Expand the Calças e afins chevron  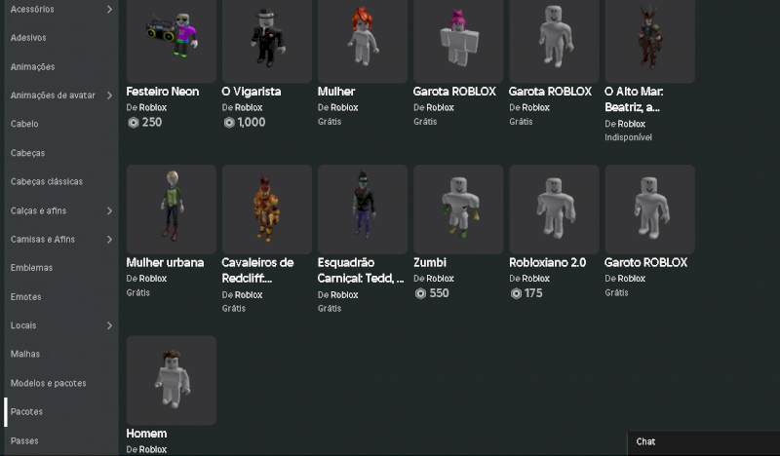(x=109, y=210)
